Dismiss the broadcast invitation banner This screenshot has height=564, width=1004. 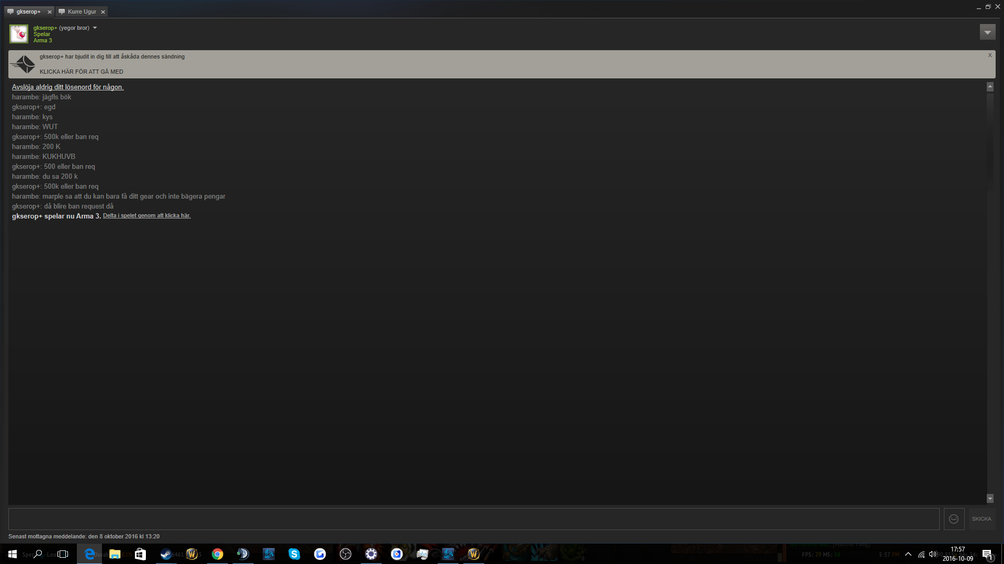coord(990,55)
